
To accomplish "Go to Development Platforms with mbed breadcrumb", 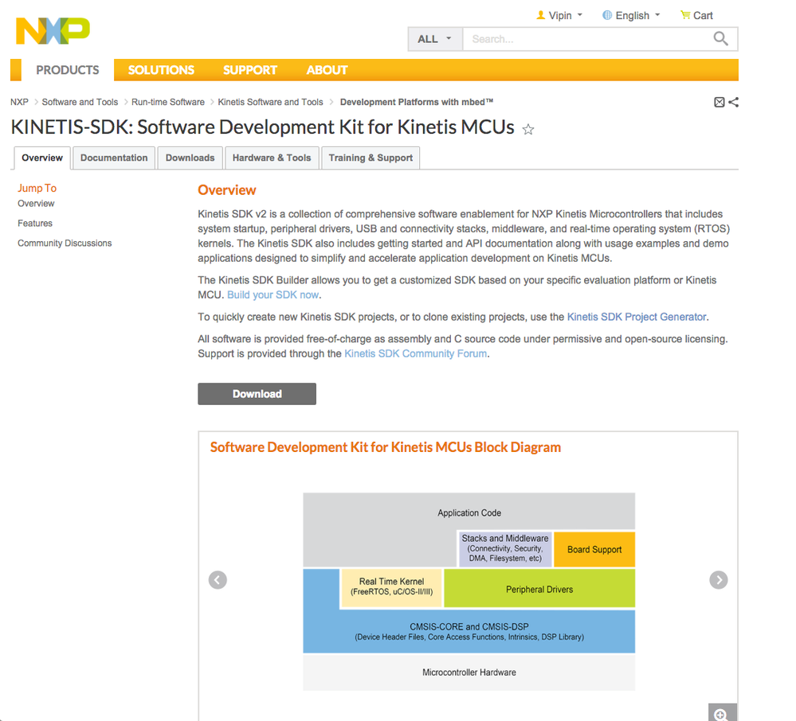I will pos(417,102).
